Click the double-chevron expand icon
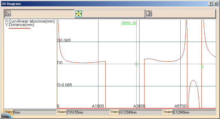Viewport: 220px width, 119px height. tap(149, 14)
